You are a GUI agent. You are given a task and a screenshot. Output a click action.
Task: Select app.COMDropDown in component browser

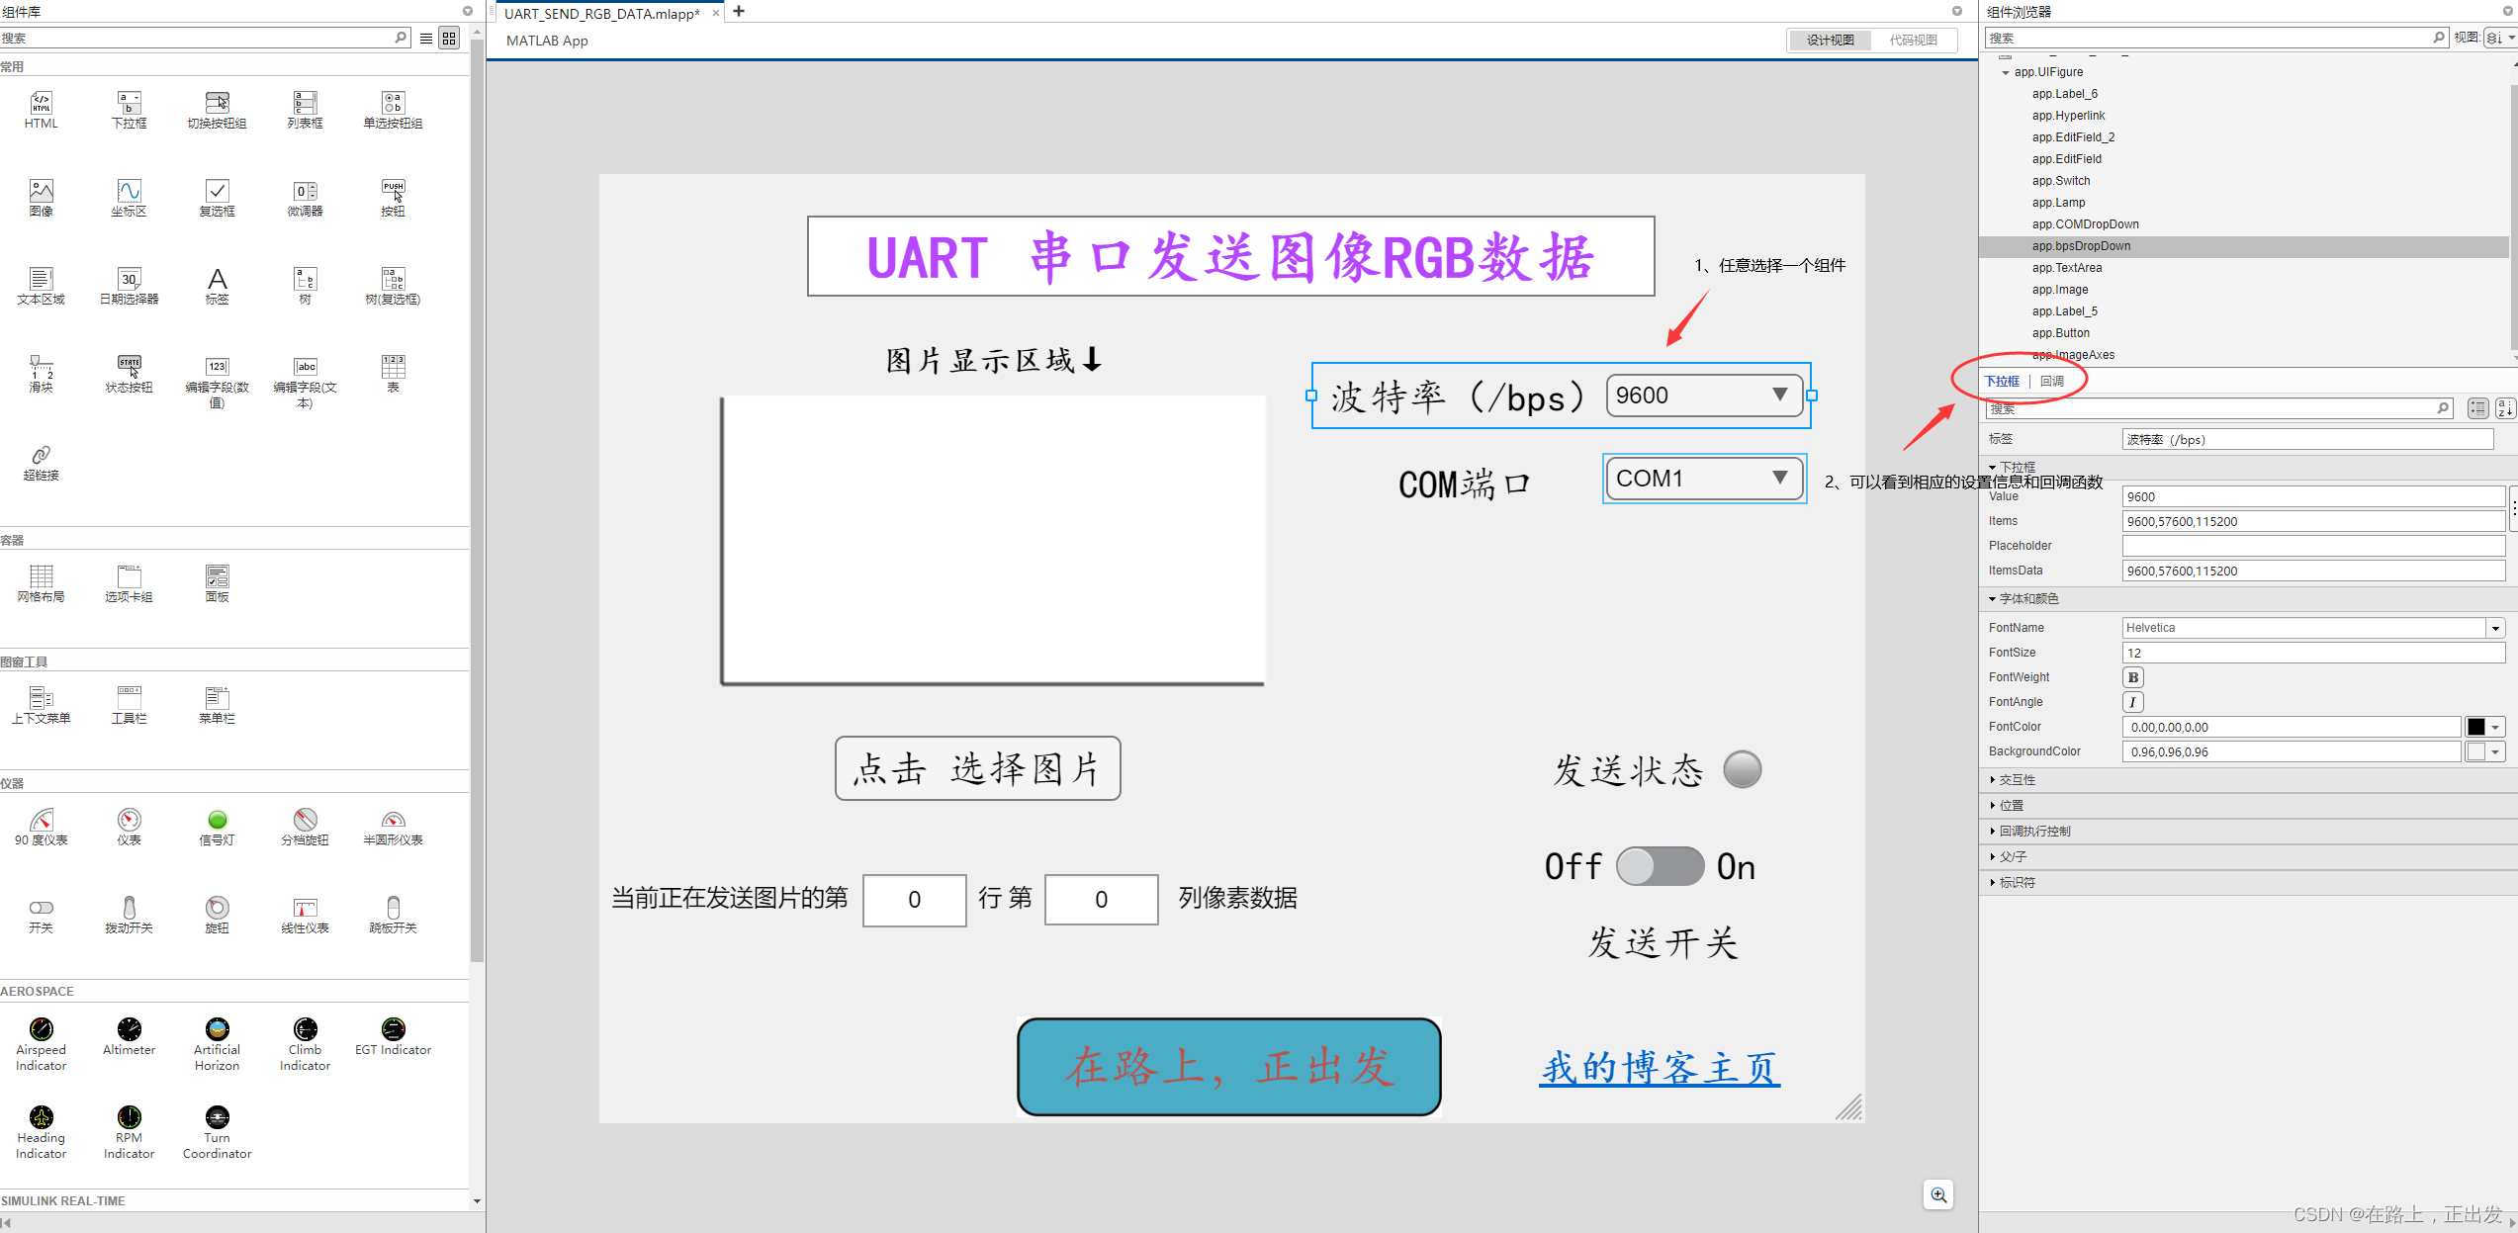click(2085, 224)
